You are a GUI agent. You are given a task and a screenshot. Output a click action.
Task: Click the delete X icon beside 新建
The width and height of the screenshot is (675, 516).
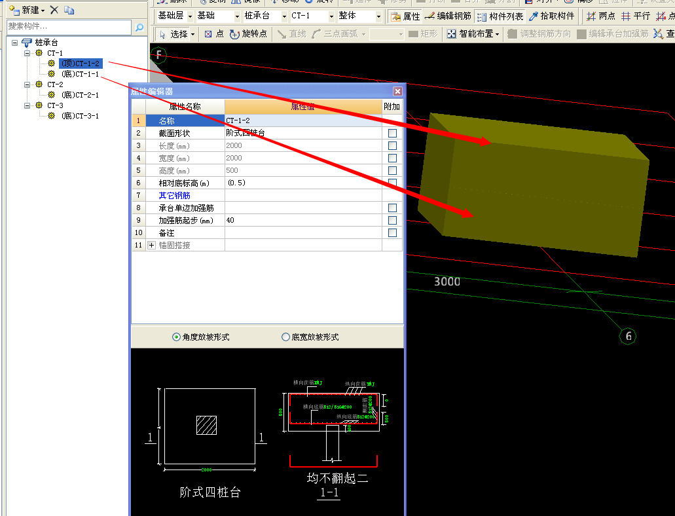click(x=54, y=9)
